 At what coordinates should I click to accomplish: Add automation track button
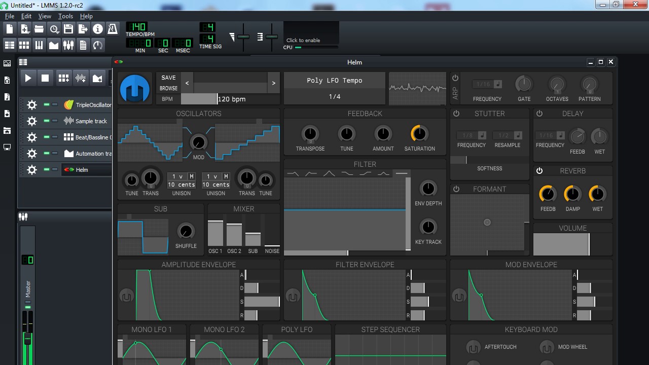(97, 78)
